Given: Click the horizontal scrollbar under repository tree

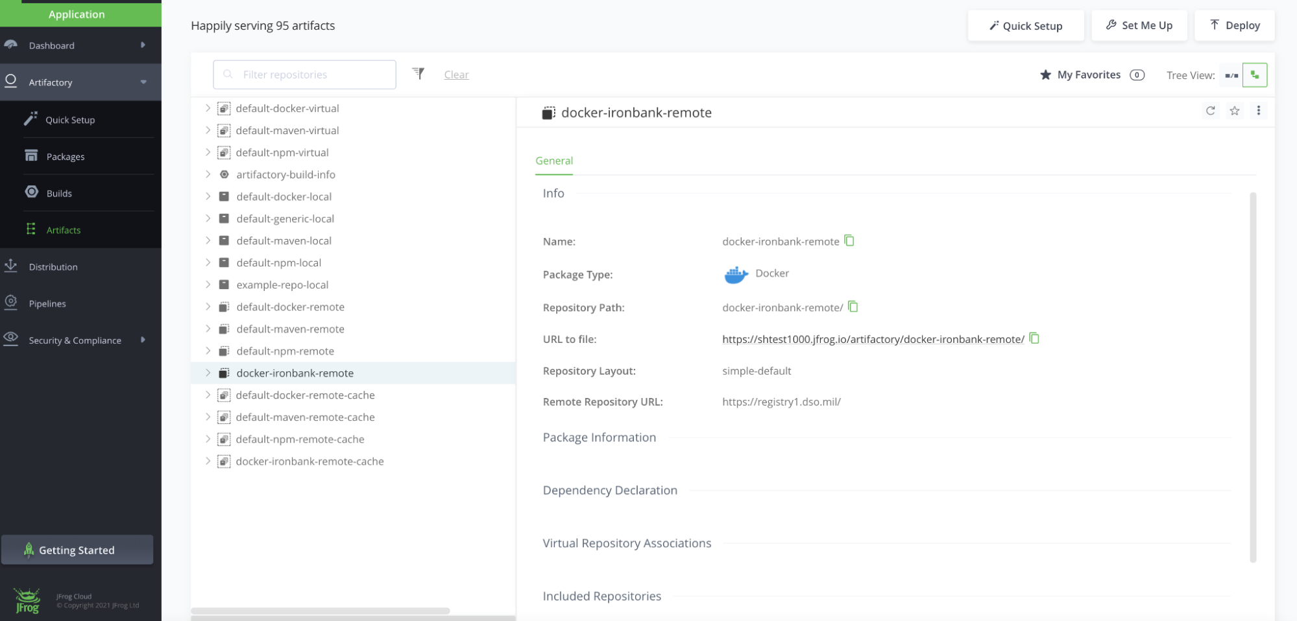Looking at the screenshot, I should pos(320,611).
